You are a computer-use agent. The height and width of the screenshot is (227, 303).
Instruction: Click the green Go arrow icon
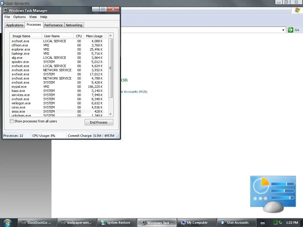point(291,30)
